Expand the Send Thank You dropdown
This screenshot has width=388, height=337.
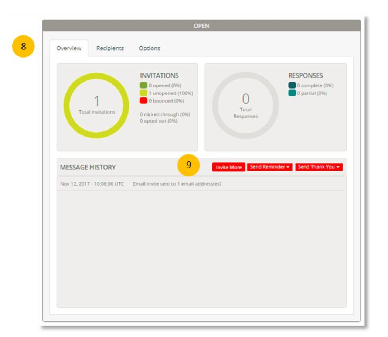point(319,167)
